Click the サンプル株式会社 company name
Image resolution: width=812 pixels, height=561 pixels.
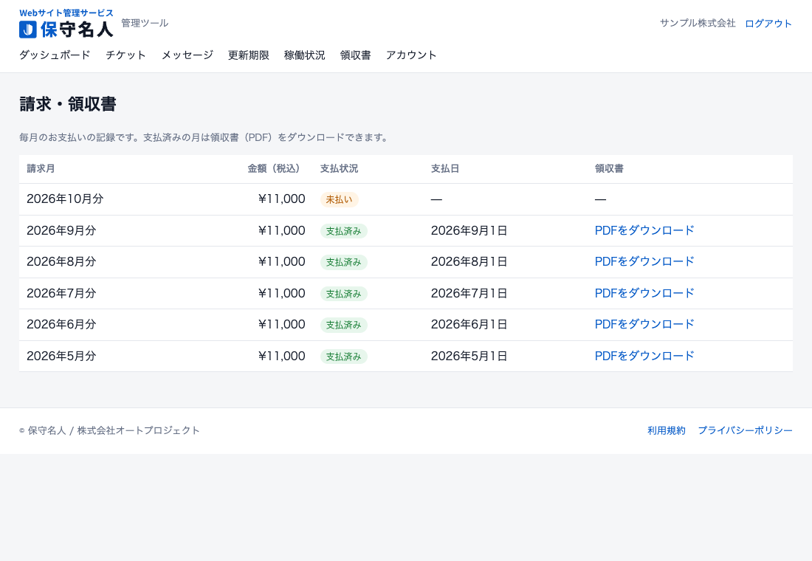698,23
